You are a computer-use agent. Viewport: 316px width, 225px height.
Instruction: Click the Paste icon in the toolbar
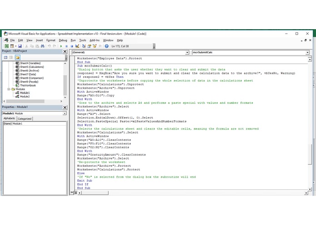tap(37, 46)
